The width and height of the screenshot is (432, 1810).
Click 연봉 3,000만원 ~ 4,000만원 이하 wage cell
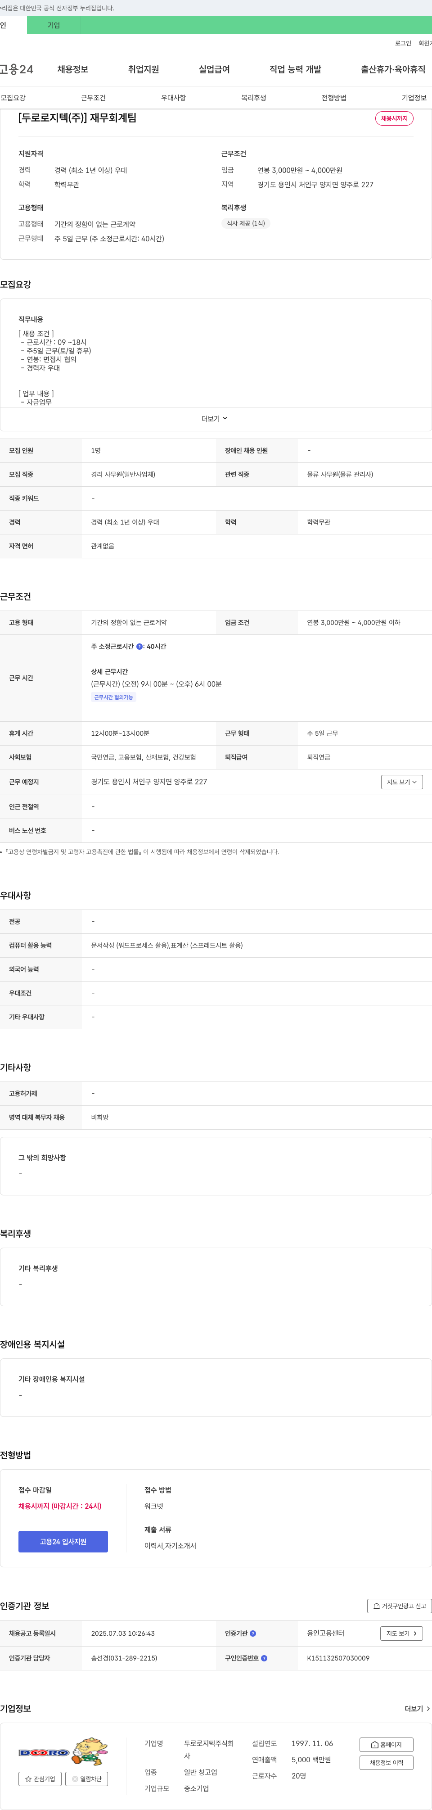[353, 623]
